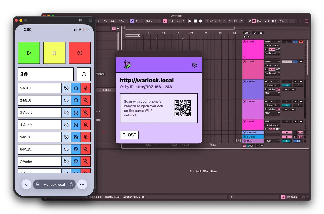This screenshot has height=214, width=324.
Task: Disarm the 1 MIDI track's red arm button
Action: click(x=301, y=42)
